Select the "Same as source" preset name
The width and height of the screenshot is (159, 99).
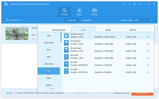pyautogui.click(x=77, y=34)
